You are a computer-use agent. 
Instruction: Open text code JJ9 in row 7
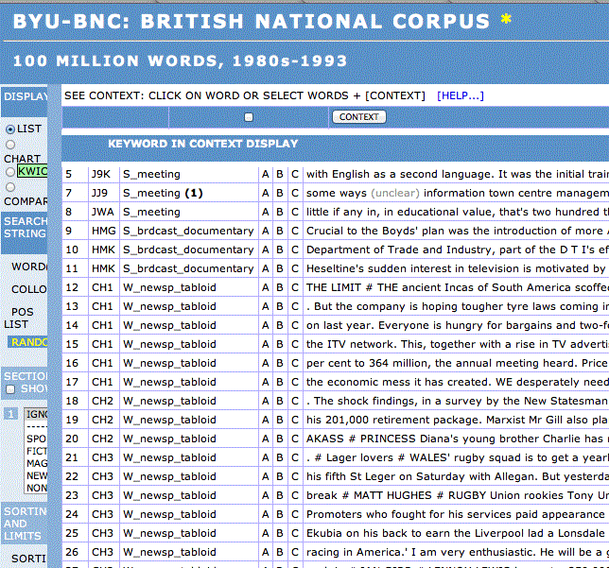(99, 194)
